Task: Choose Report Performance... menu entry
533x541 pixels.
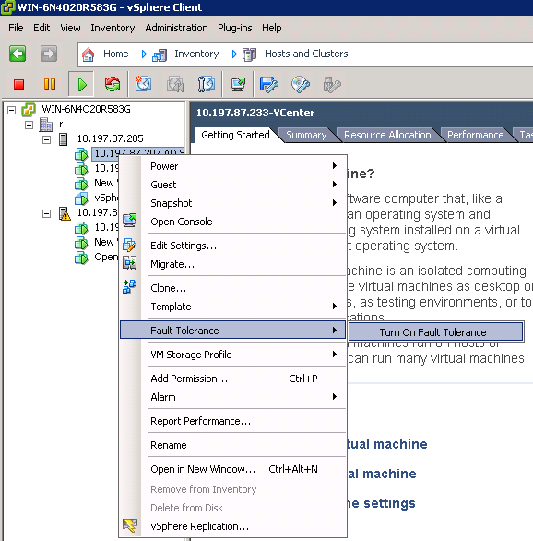Action: point(233,421)
